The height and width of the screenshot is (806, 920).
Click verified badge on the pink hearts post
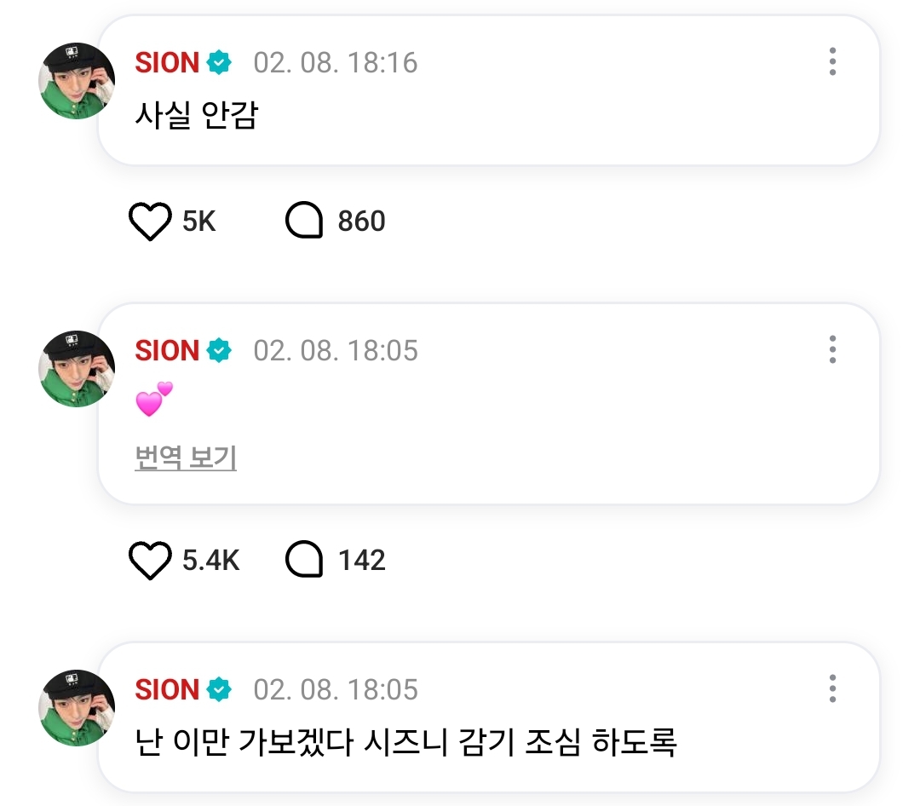tap(220, 350)
